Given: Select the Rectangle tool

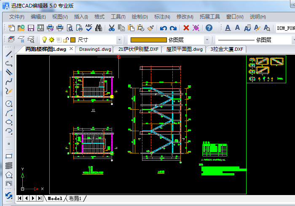Looking at the screenshot, I should (x=9, y=156).
